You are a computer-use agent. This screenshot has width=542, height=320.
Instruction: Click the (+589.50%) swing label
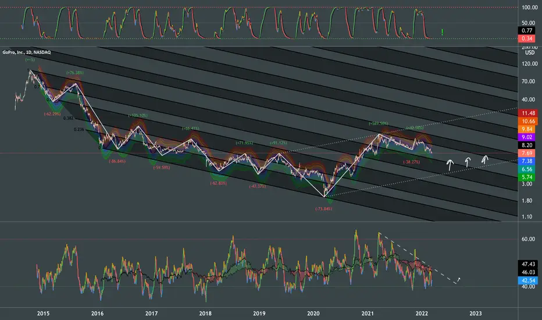[x=379, y=123]
